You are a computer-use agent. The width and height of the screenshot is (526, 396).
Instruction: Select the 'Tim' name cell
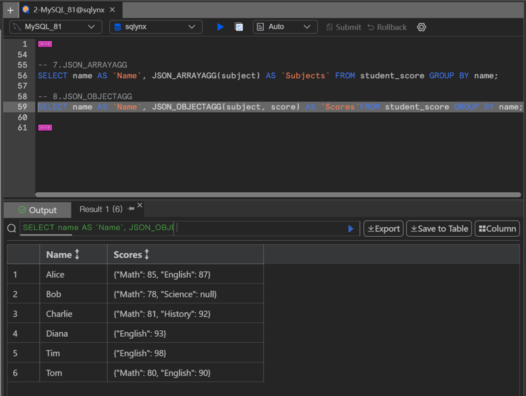tap(74, 353)
